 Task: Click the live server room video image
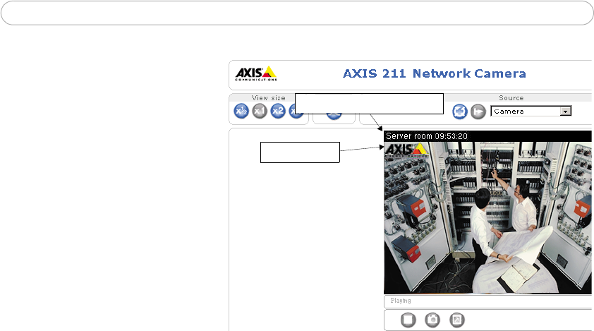[x=488, y=217]
